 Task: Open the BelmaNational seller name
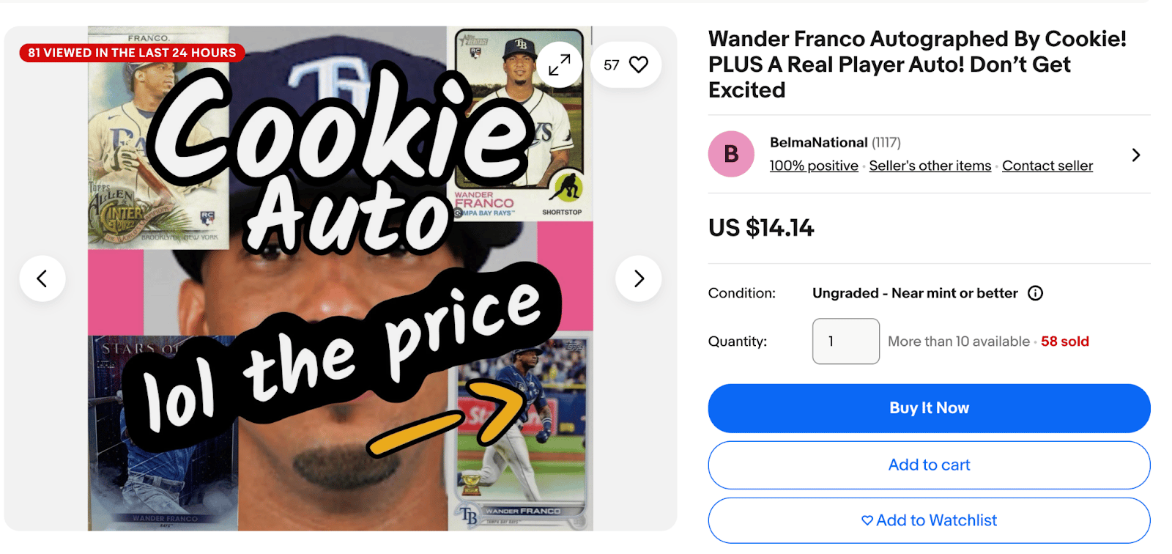(819, 142)
